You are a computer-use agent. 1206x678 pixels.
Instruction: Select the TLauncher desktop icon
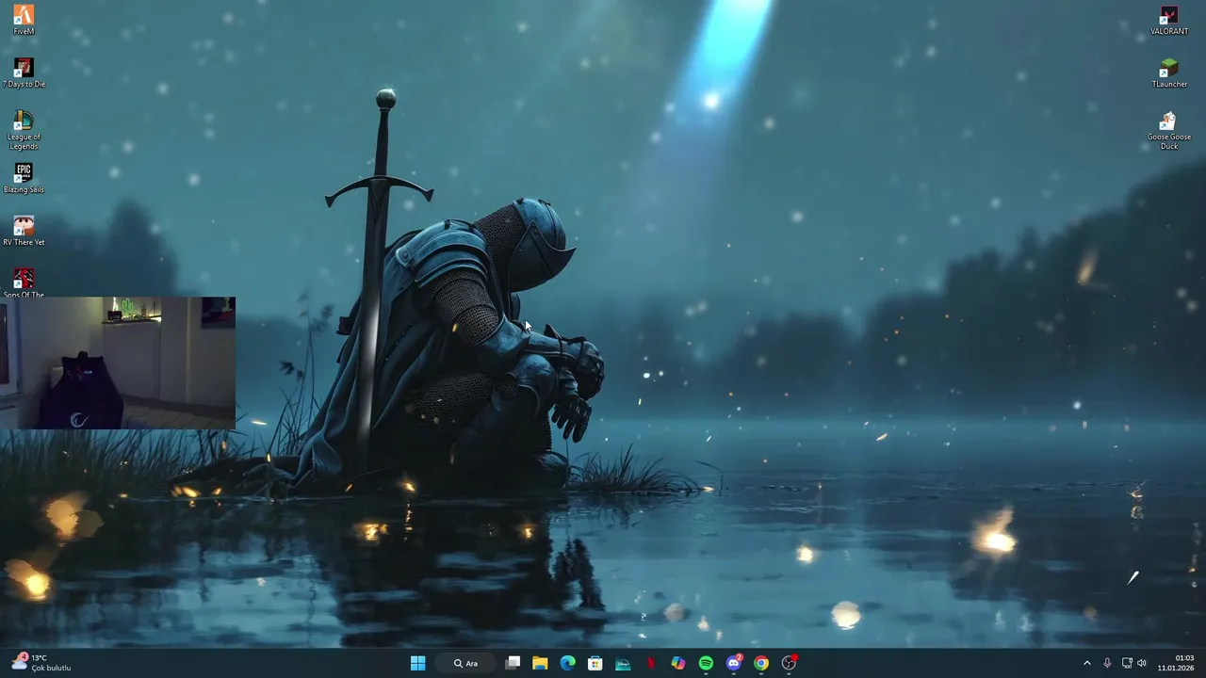pos(1169,73)
